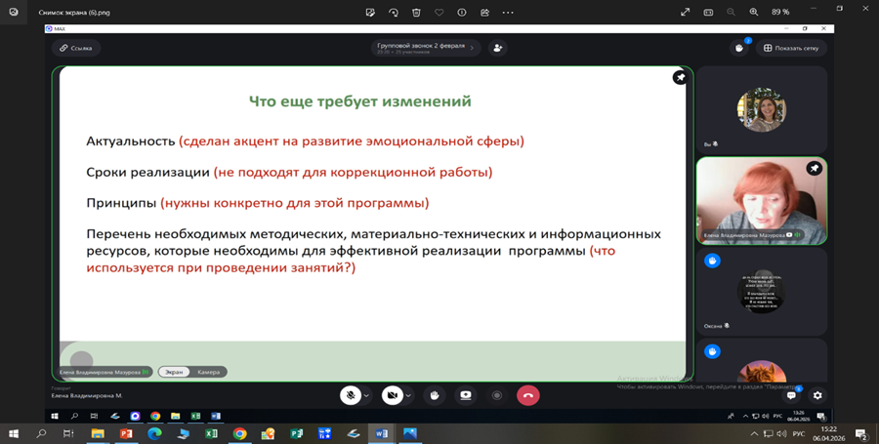Viewport: 879px width, 444px height.
Task: Open the call chat messages
Action: point(792,395)
